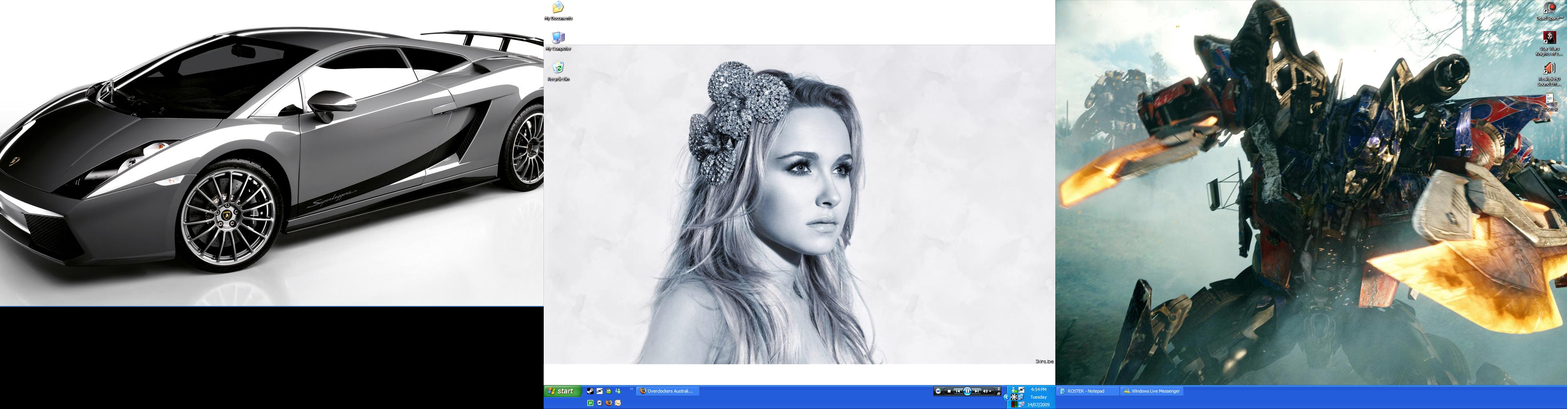This screenshot has width=1567, height=409.
Task: Open the envelope-clock Quick Launch icon
Action: [618, 403]
